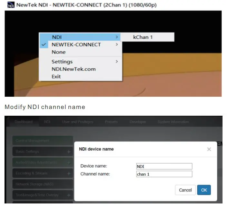This screenshot has width=228, height=207.
Task: Switch to the NDI tab
Action: click(x=47, y=122)
